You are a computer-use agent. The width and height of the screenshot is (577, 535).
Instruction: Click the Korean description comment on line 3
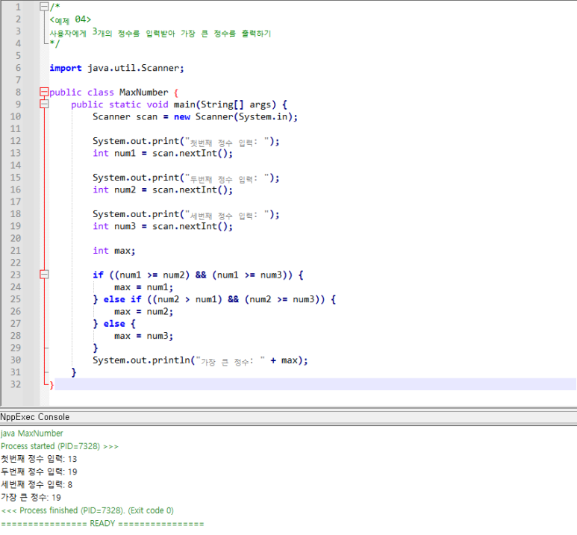click(x=160, y=33)
